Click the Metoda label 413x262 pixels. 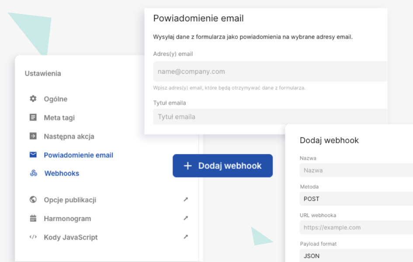pyautogui.click(x=309, y=187)
